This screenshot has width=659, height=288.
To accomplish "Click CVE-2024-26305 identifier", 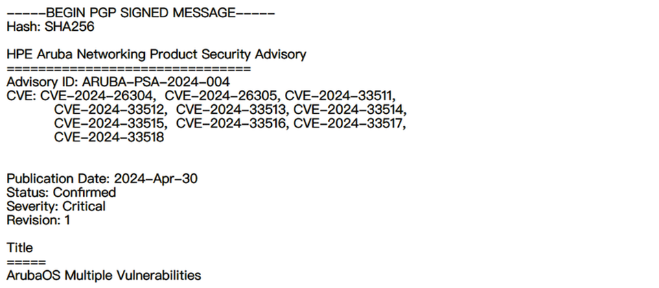I will [222, 96].
